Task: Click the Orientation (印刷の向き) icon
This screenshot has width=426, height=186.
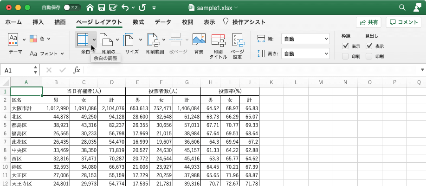Action: tap(106, 40)
